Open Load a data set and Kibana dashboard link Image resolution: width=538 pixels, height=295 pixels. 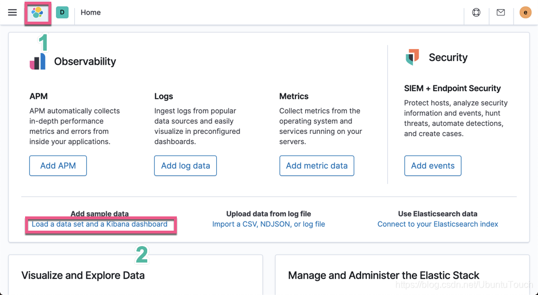pos(99,224)
